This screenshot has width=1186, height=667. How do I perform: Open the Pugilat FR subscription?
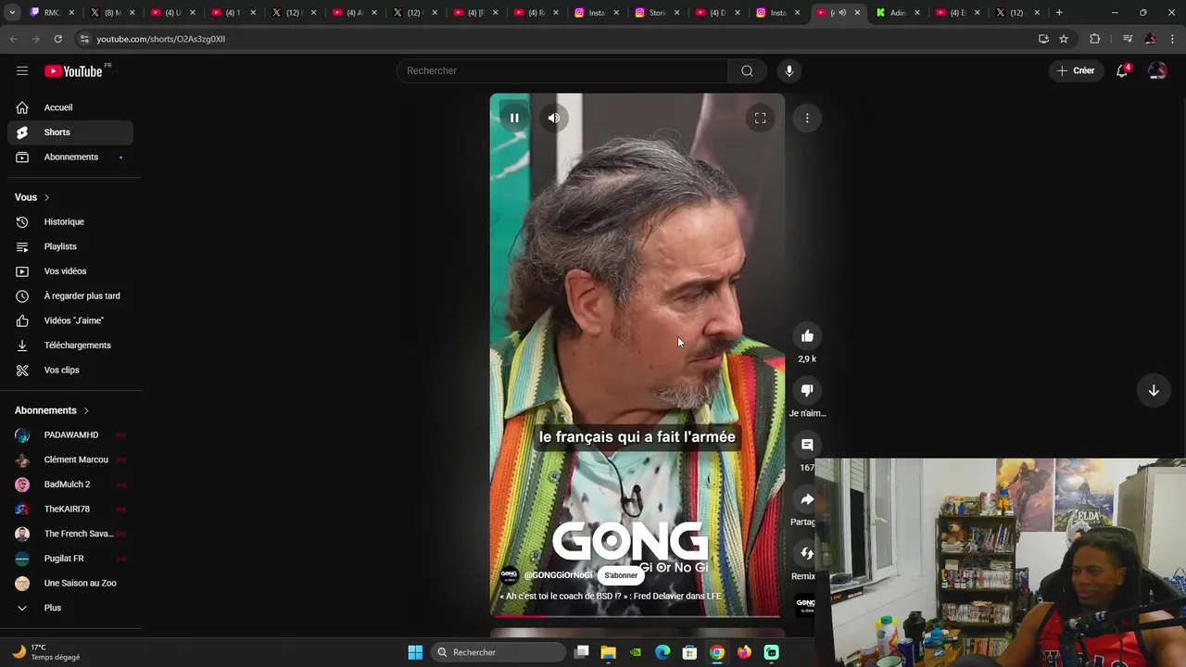pos(70,559)
